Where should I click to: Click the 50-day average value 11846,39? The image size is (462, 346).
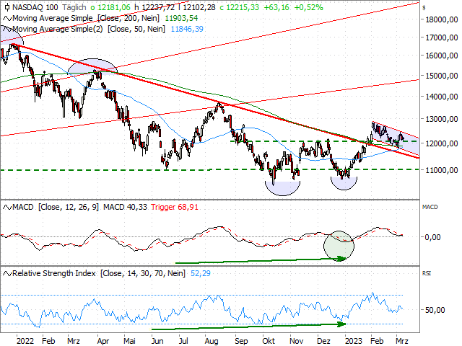(x=187, y=29)
